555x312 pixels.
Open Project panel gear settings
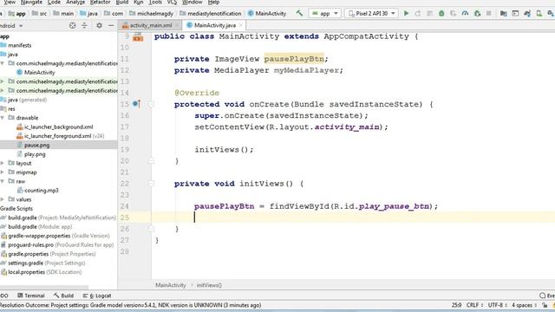(x=100, y=25)
